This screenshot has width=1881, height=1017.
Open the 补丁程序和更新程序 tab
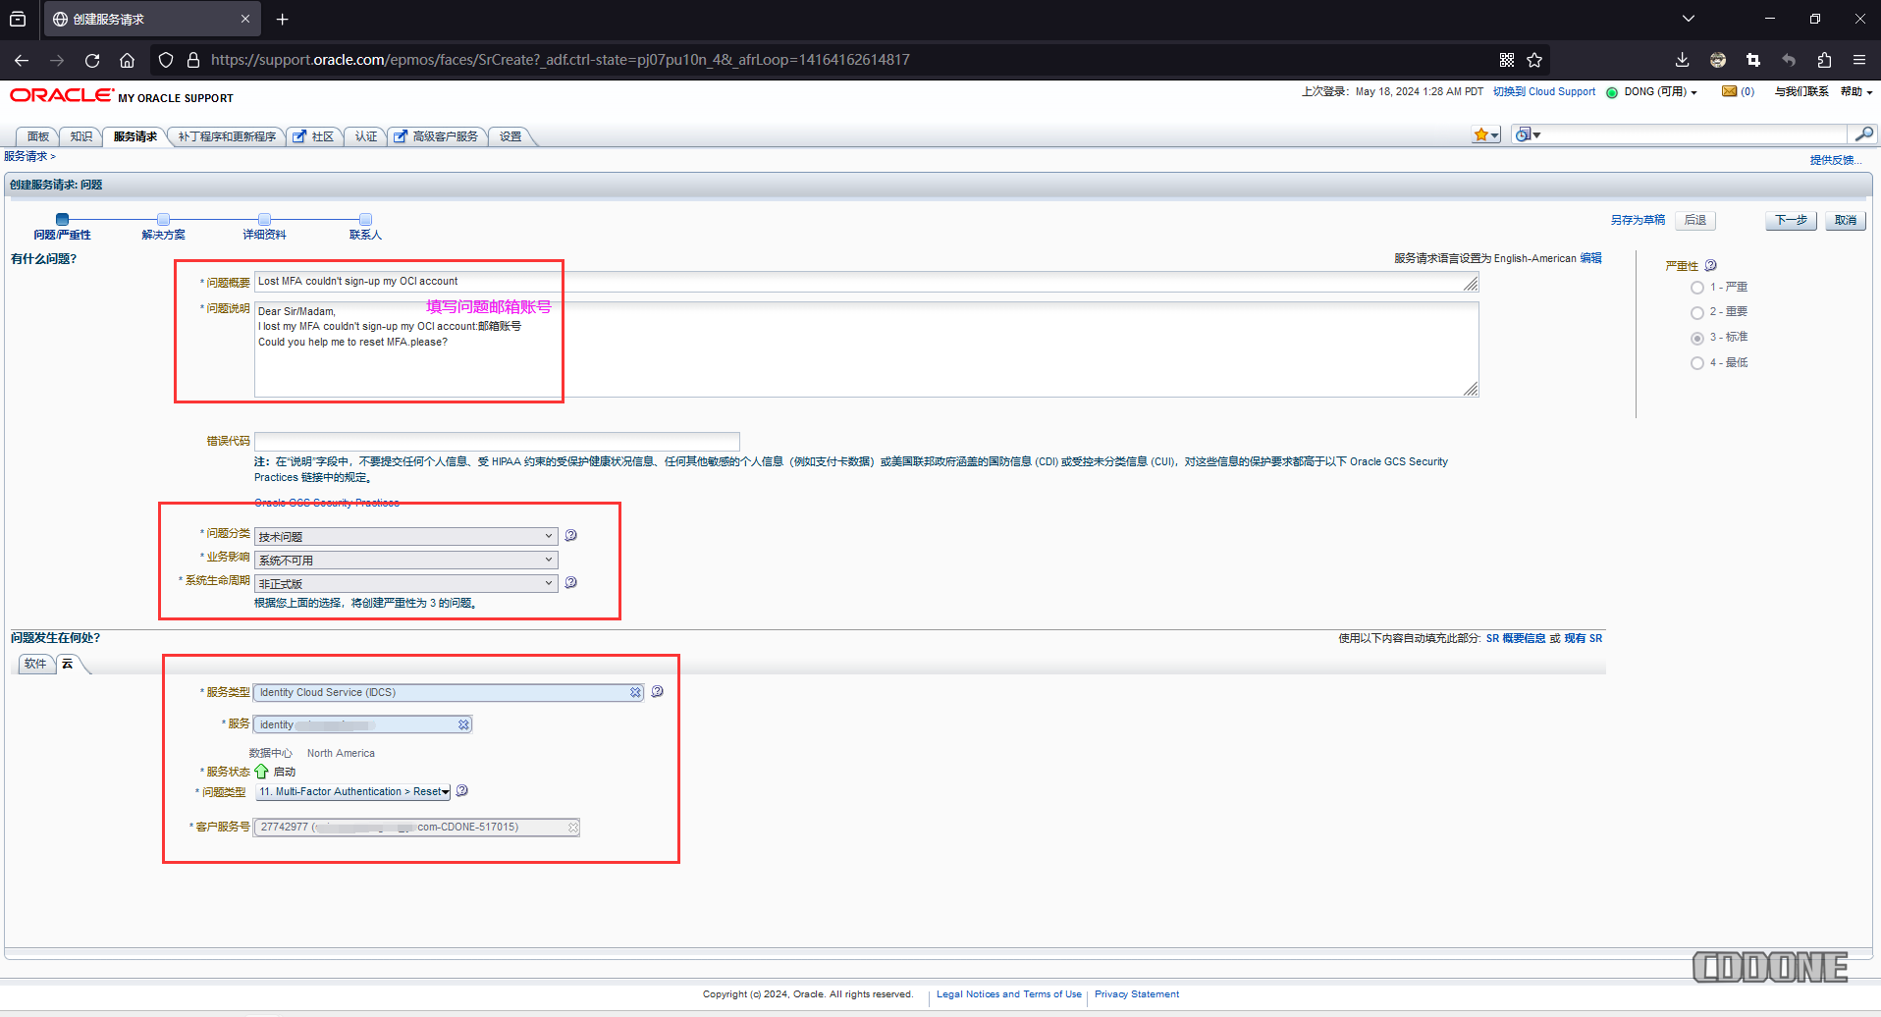click(227, 136)
